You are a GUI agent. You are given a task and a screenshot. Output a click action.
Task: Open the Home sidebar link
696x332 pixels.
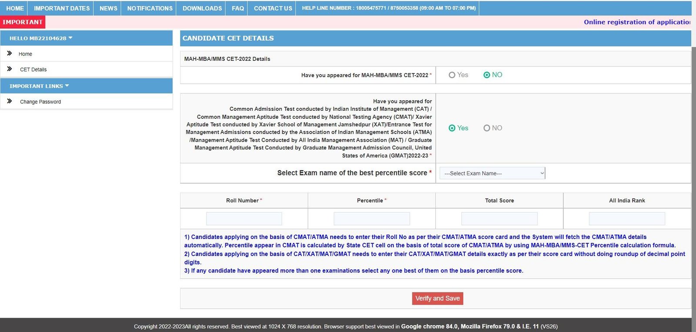25,54
